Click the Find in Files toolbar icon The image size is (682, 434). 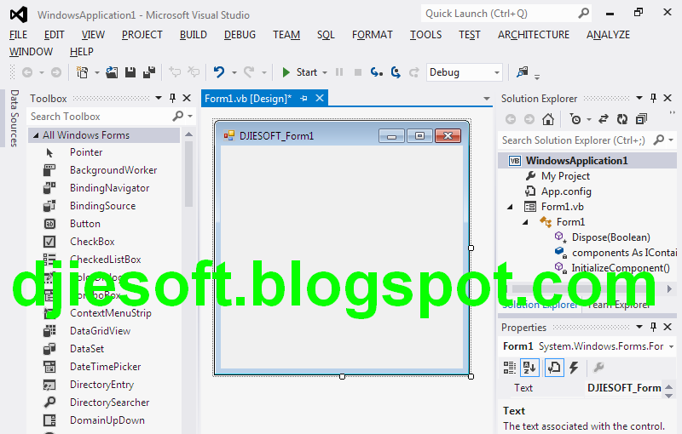point(522,72)
